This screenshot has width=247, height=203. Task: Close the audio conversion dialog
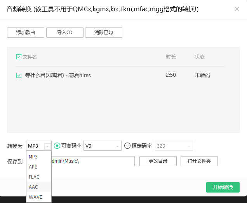click(237, 9)
